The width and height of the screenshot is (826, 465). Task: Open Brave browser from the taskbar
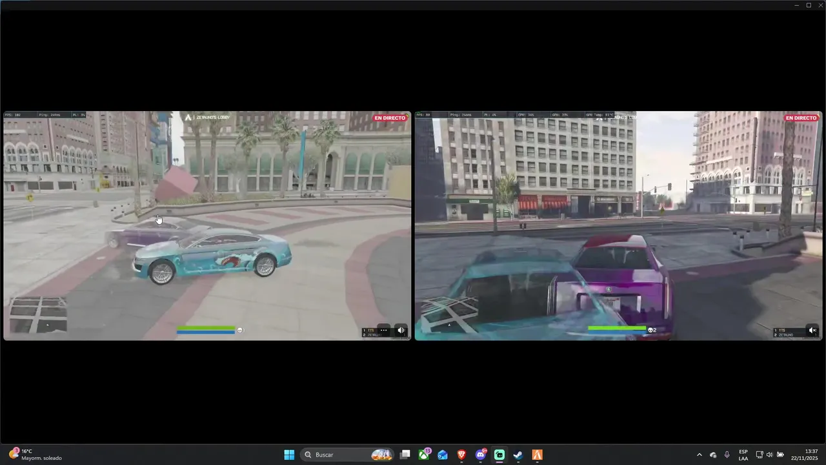point(461,455)
